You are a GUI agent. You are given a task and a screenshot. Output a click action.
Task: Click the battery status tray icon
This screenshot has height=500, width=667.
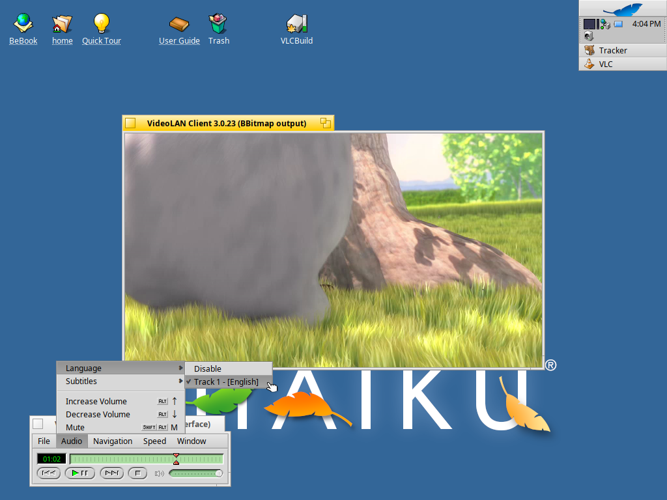tap(619, 24)
